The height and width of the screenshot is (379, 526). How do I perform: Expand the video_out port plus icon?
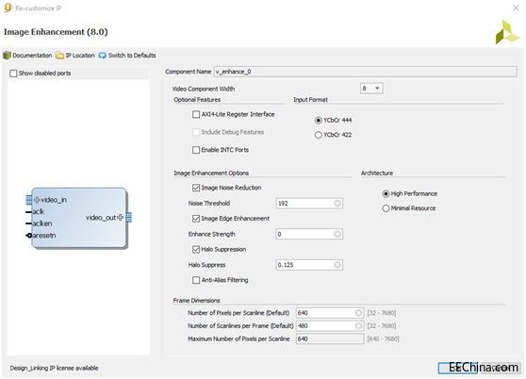coord(120,218)
